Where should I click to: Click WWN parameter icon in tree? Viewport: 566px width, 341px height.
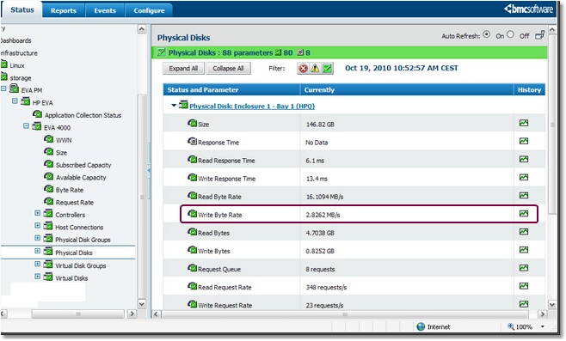pyautogui.click(x=49, y=139)
